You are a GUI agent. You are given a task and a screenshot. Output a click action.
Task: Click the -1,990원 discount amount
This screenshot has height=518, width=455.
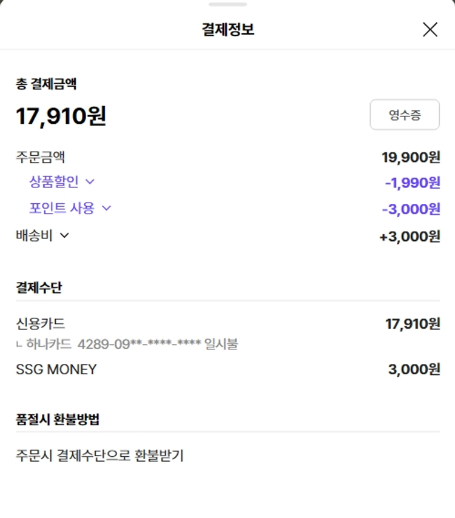pyautogui.click(x=412, y=183)
